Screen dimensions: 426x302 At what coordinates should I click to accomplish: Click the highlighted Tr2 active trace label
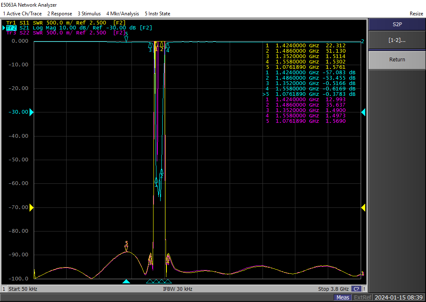[x=11, y=28]
